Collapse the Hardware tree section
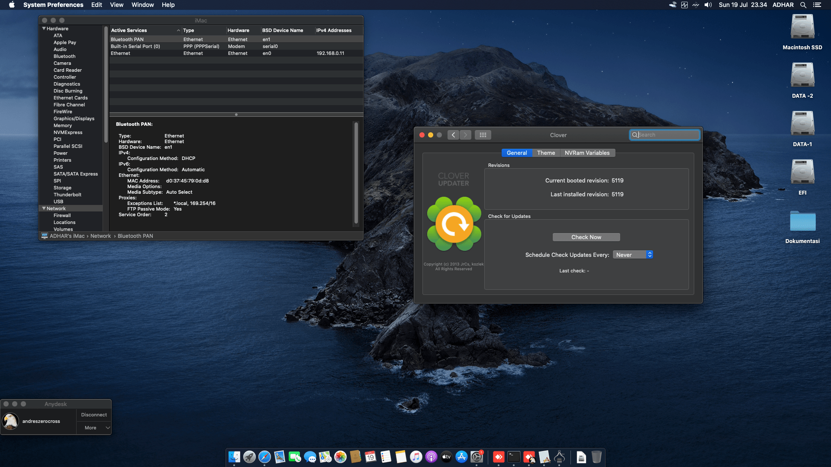Viewport: 831px width, 467px height. click(x=44, y=29)
